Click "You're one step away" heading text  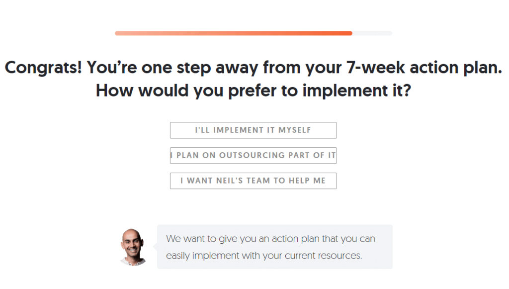click(x=172, y=68)
